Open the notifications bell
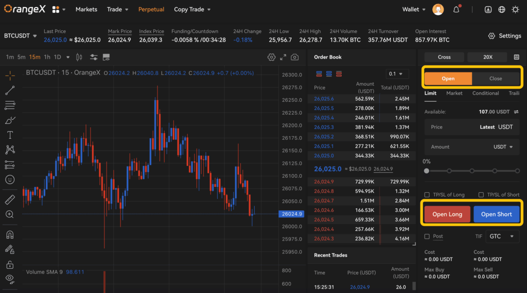The height and width of the screenshot is (293, 527). 456,9
